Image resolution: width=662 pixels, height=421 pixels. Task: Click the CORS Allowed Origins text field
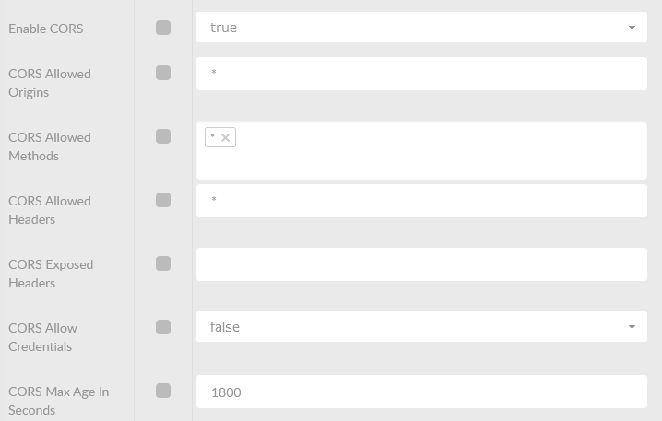(420, 73)
